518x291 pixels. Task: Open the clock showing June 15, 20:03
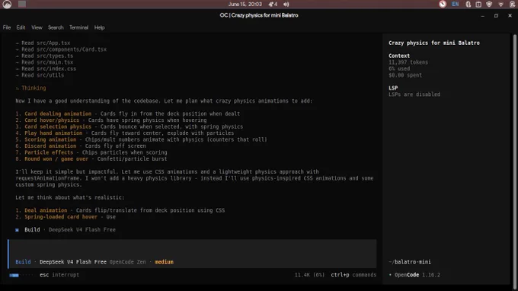point(245,5)
